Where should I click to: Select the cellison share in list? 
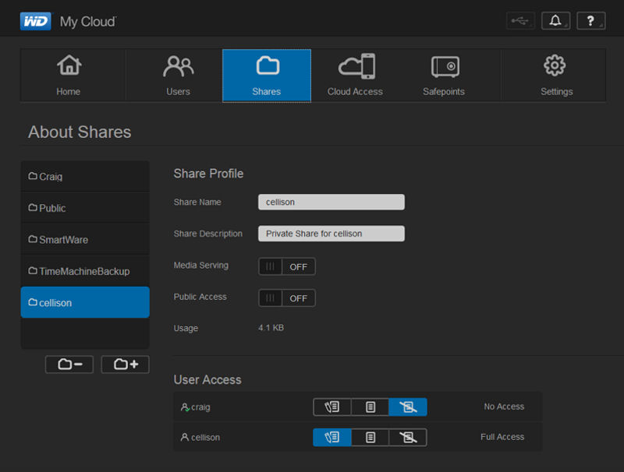[x=85, y=302]
